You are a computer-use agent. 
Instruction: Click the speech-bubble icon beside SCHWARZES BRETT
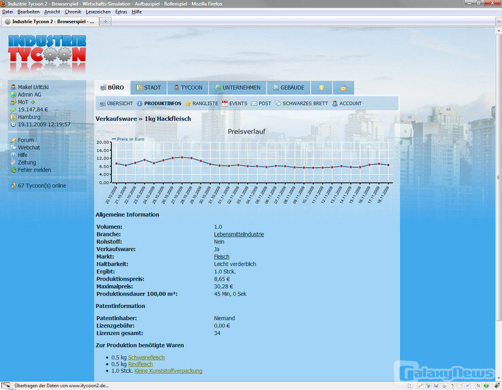278,103
